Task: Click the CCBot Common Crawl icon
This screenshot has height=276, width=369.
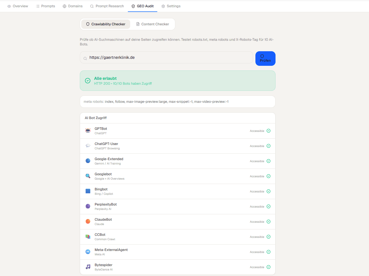Action: (x=88, y=236)
